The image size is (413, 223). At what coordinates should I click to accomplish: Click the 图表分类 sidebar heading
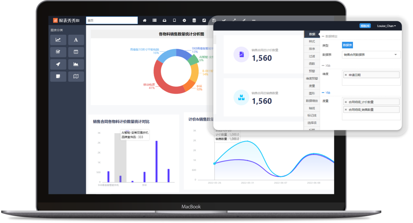pyautogui.click(x=57, y=30)
